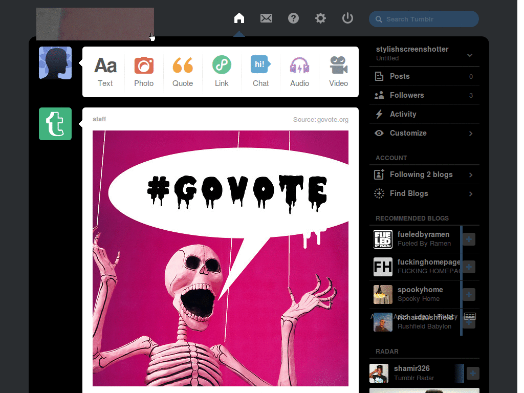Click the Fueled By Ramen logo thumbnail
This screenshot has height=393, width=524.
383,239
